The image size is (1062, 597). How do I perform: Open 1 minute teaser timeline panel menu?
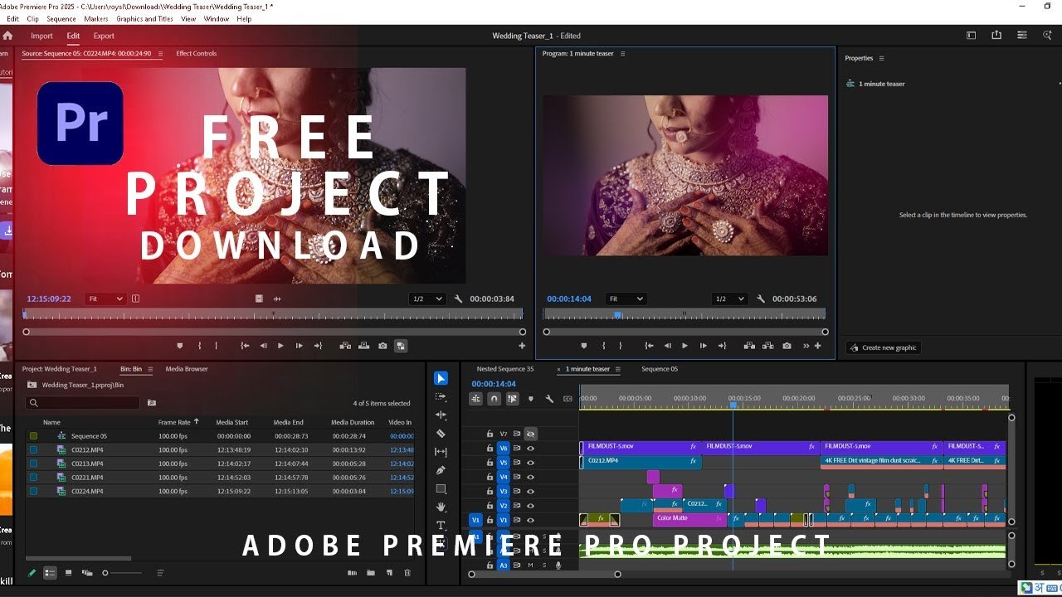[x=619, y=369]
